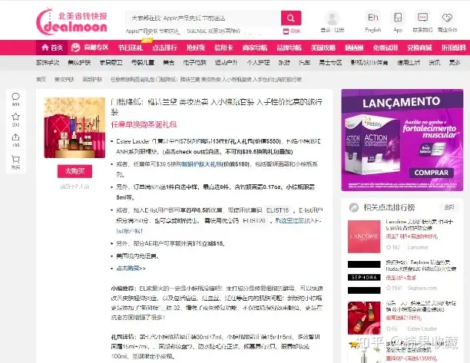The image size is (470, 363).
Task: Open 信用卡 in the pink navigation bar
Action: tap(223, 48)
